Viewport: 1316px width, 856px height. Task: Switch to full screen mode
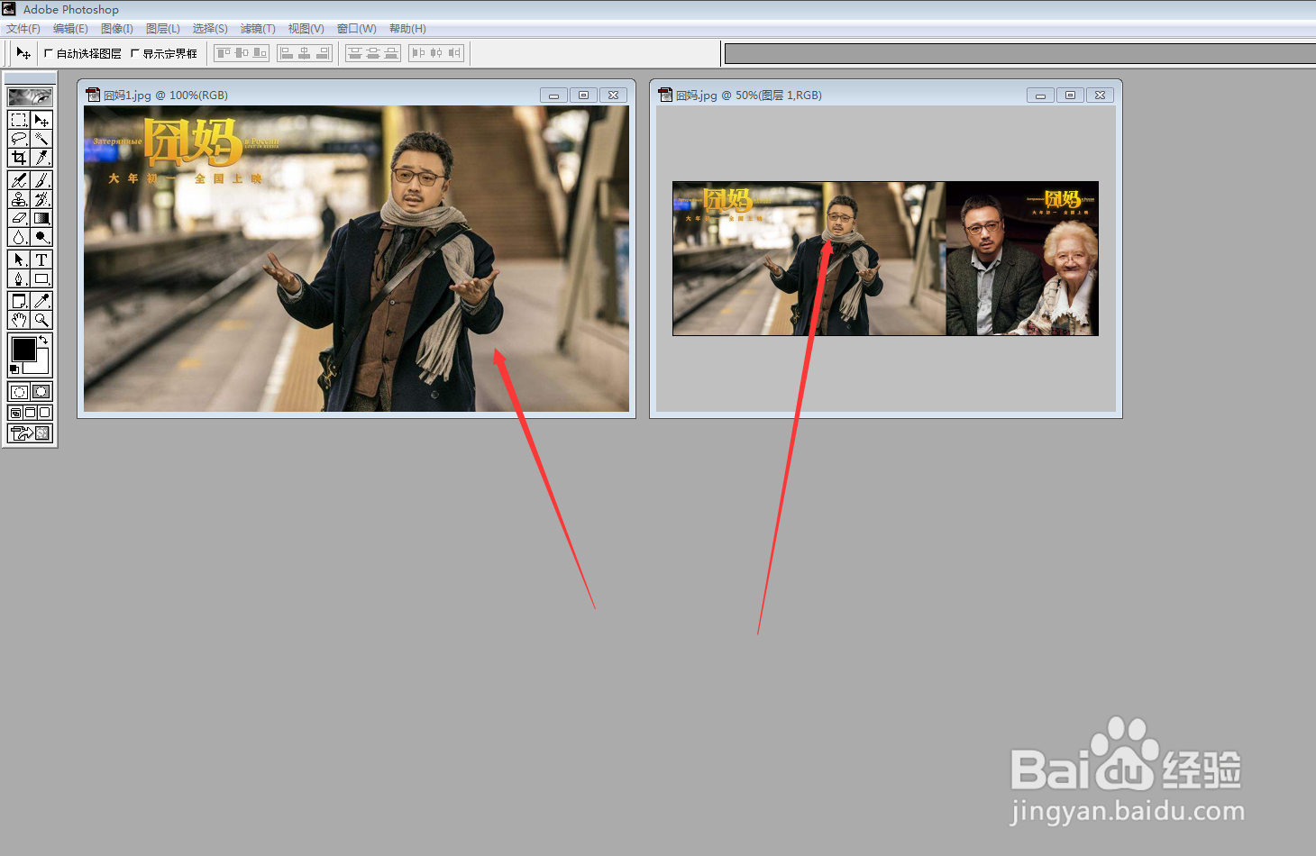click(44, 413)
